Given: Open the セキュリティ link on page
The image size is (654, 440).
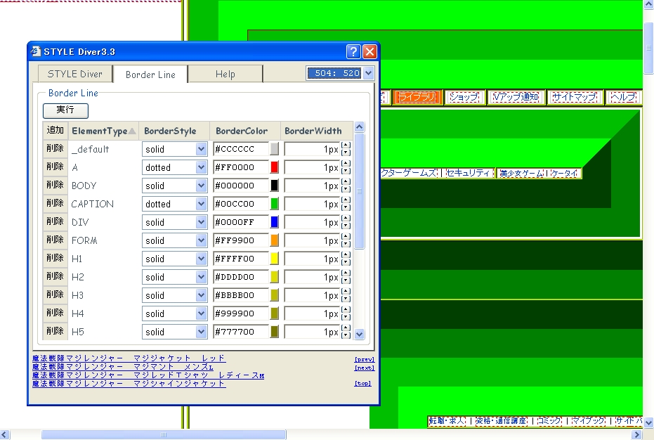Looking at the screenshot, I should tap(468, 173).
